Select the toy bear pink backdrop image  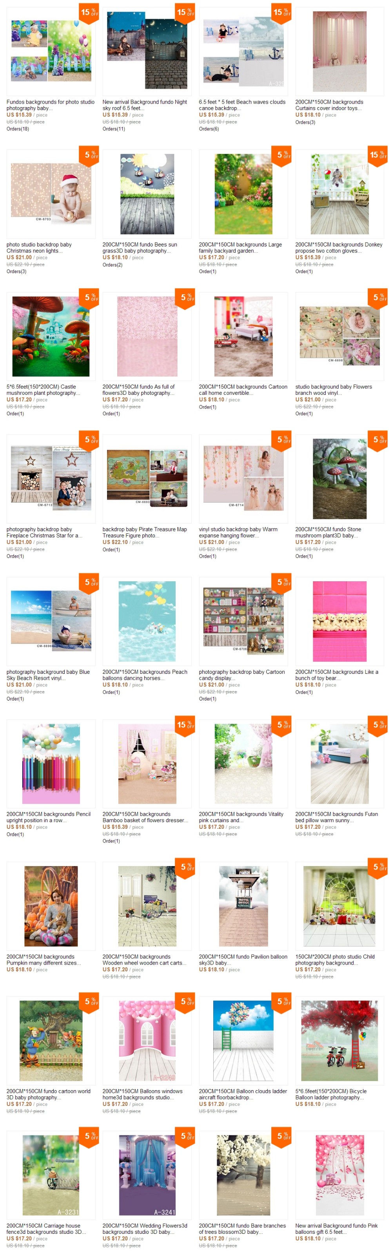[x=339, y=621]
